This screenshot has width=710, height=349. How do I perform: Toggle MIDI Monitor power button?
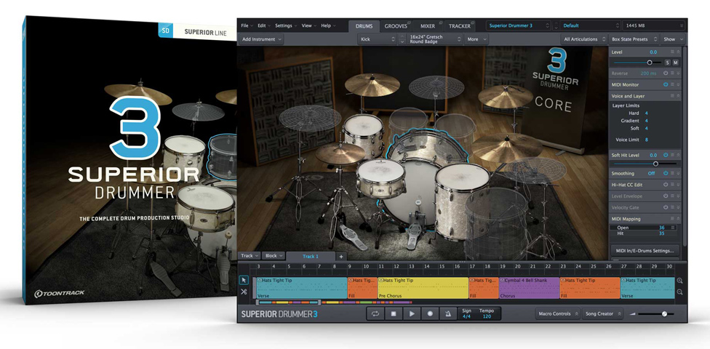click(666, 85)
